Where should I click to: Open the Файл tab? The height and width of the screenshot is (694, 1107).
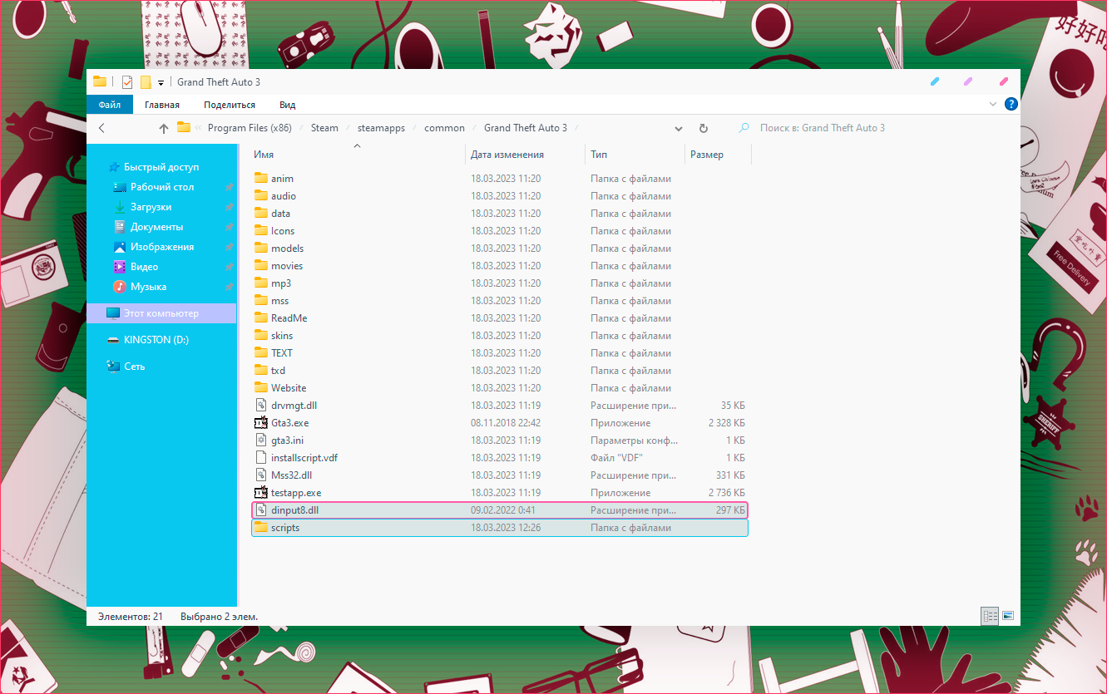(x=110, y=105)
